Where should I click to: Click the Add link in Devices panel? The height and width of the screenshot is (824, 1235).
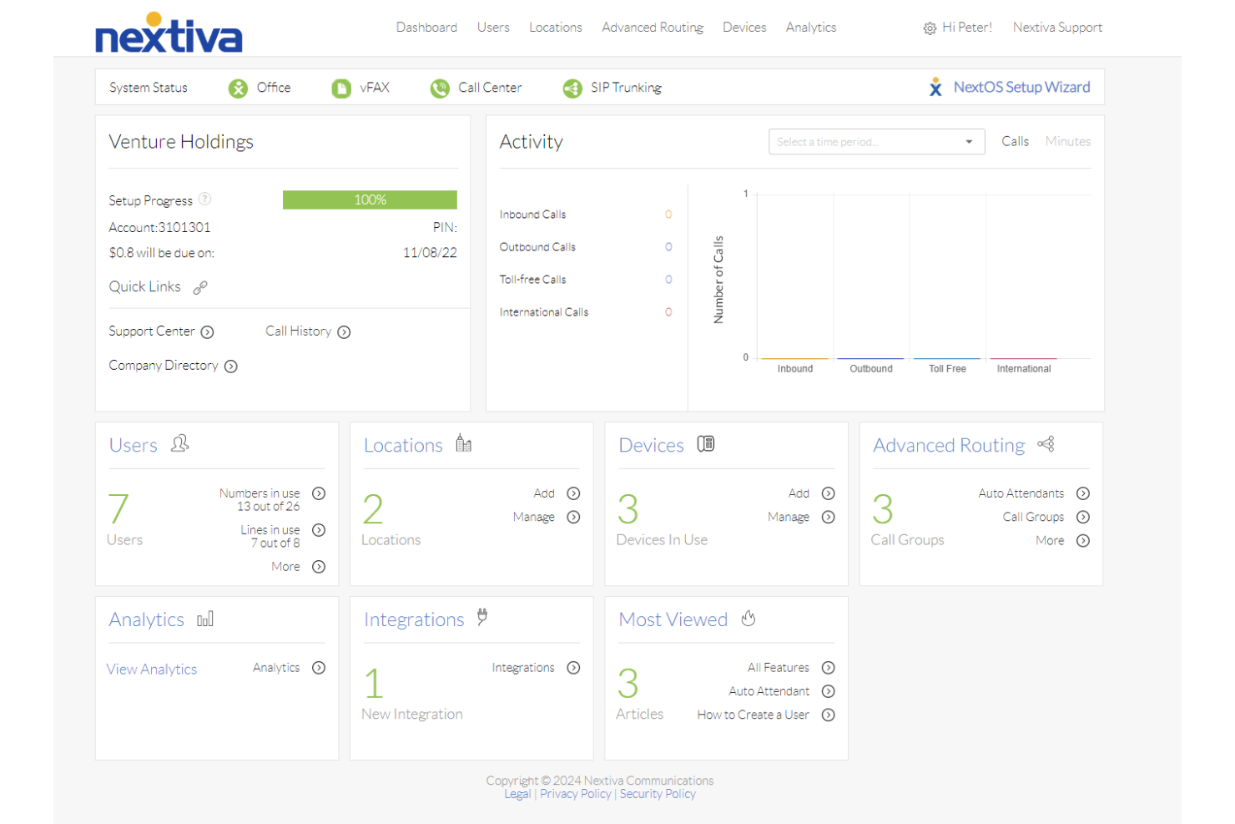click(799, 493)
